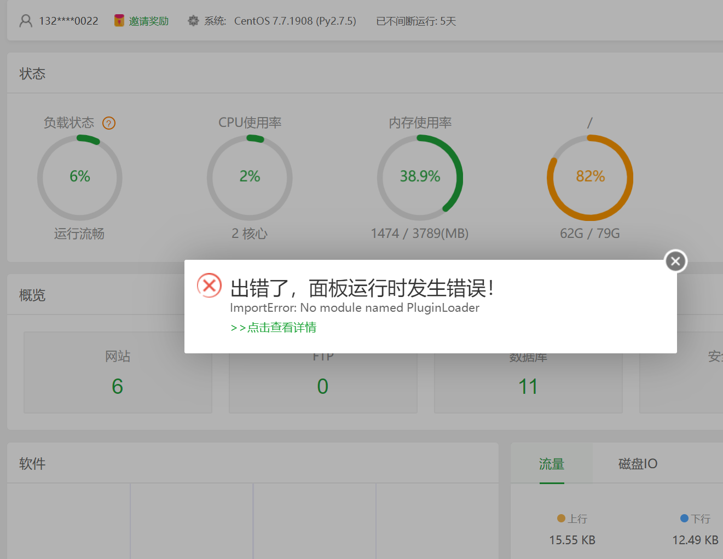Select the system text CentOS 7.7.1908
The image size is (723, 559).
(x=274, y=21)
